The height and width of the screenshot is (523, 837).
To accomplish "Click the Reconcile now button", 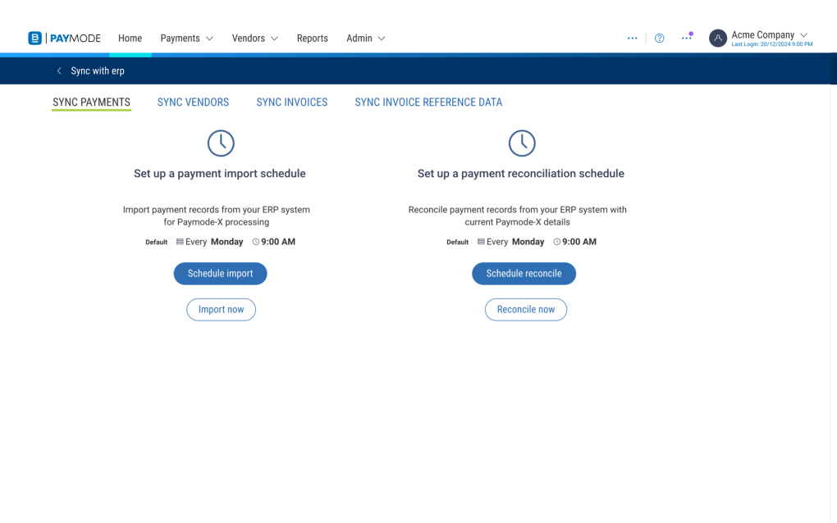I will tap(525, 310).
